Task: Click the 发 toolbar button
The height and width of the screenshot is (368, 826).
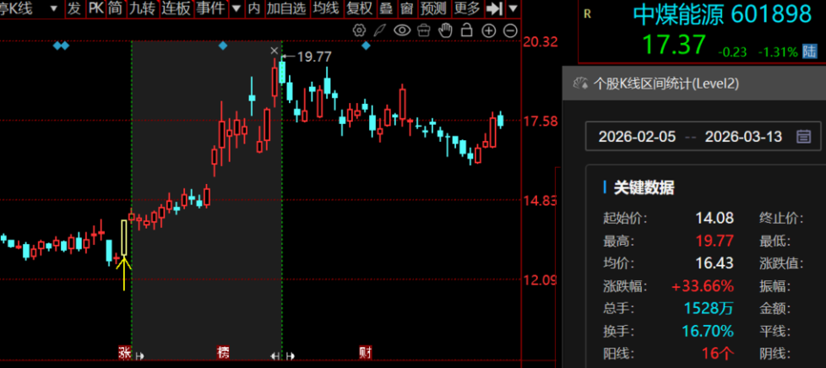Action: tap(75, 9)
